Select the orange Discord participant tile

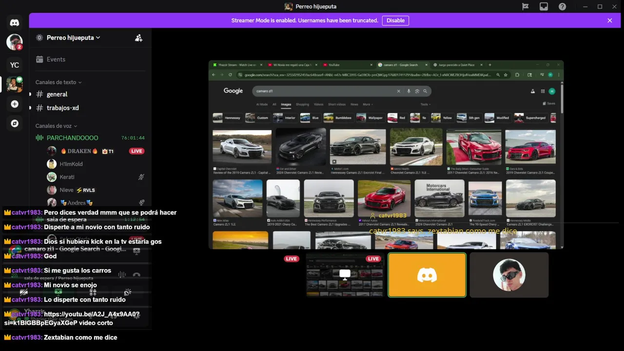427,275
